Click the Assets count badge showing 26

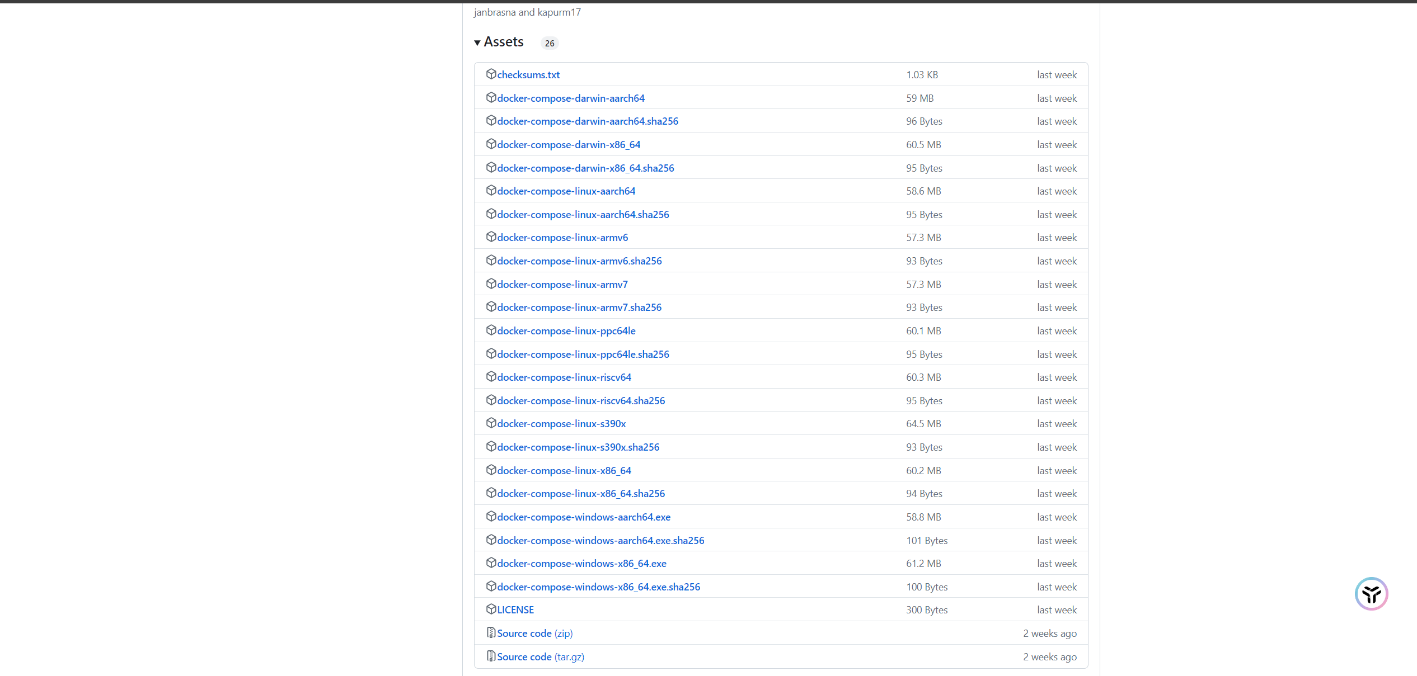(x=550, y=44)
